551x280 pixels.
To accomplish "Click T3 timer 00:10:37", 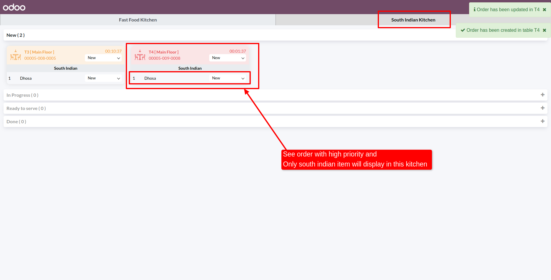I will (113, 51).
